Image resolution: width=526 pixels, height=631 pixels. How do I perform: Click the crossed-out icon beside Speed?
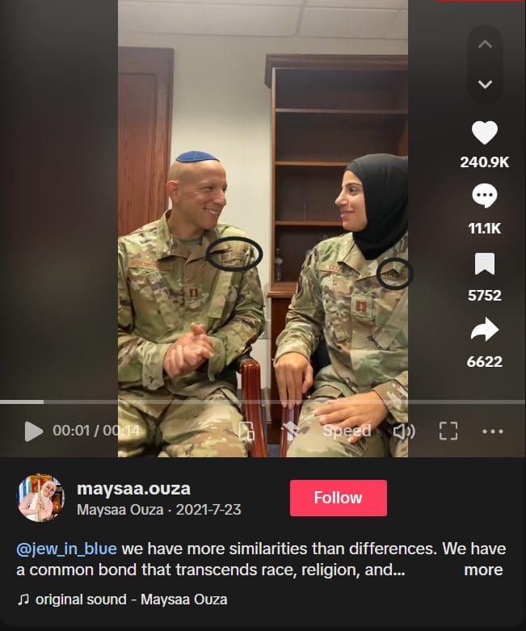[295, 431]
